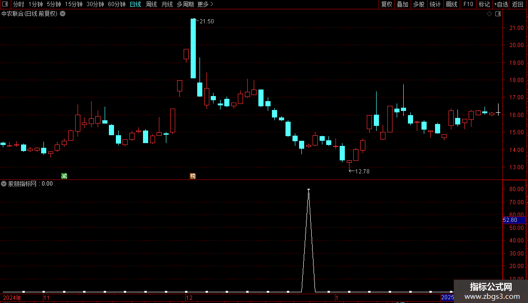Select the 30分钟 period tab
The height and width of the screenshot is (303, 528).
coord(95,4)
